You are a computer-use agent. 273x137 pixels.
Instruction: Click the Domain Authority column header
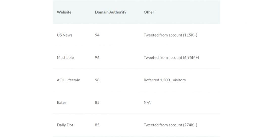(x=110, y=12)
